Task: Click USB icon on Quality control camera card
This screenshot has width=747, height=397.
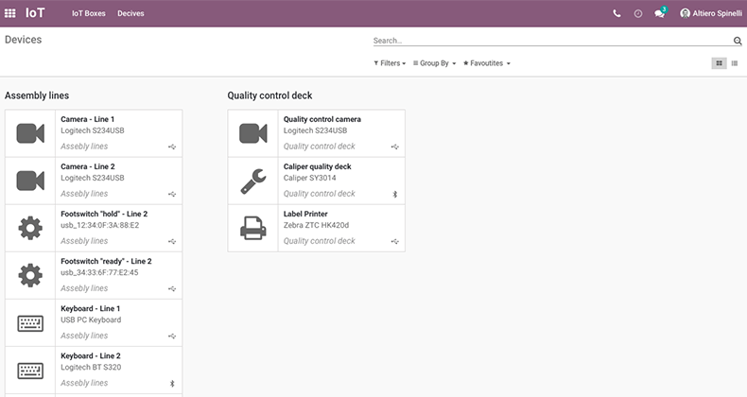Action: 395,147
